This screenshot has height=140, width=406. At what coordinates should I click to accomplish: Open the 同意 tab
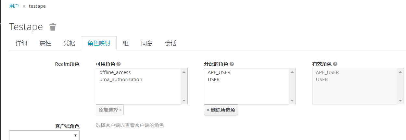coord(147,43)
